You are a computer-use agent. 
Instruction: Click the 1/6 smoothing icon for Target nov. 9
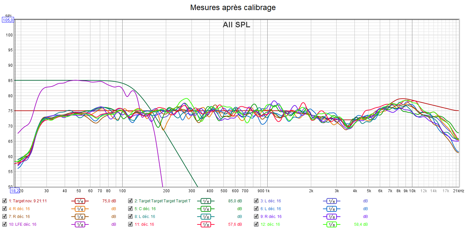(x=80, y=201)
